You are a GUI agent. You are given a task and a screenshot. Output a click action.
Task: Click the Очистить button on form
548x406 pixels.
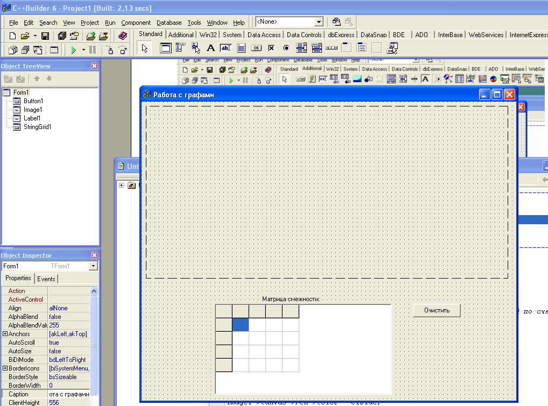coord(437,310)
